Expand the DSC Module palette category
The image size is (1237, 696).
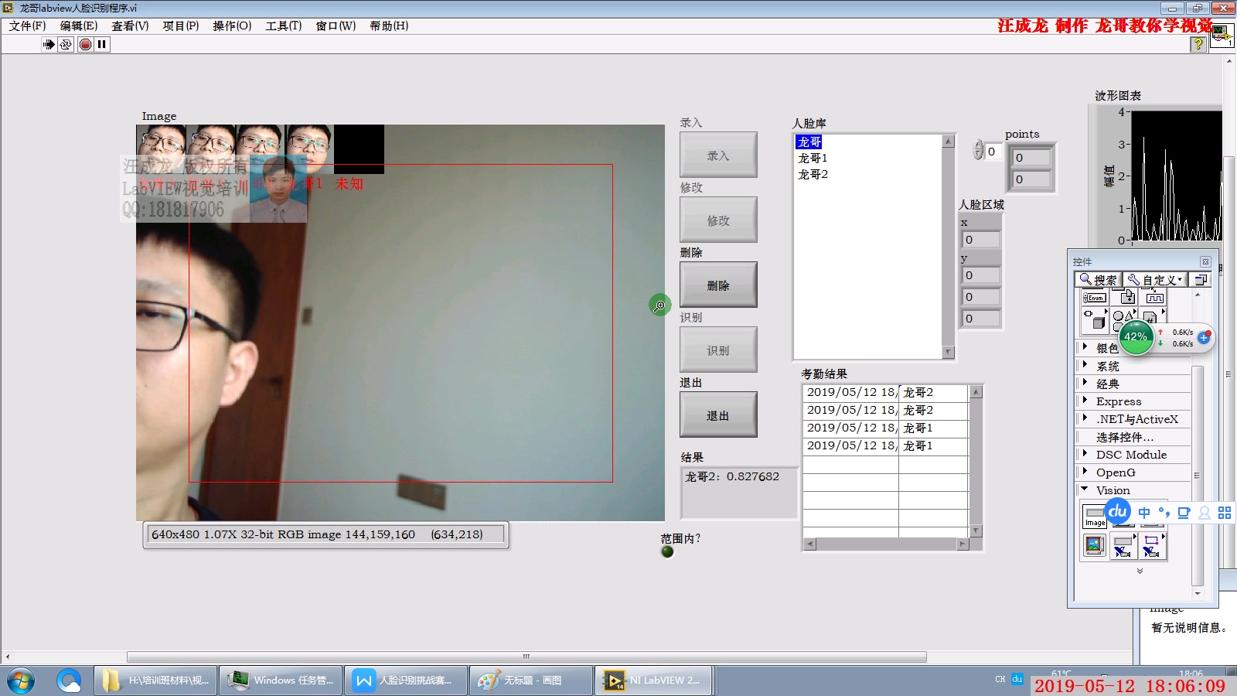coord(1085,454)
